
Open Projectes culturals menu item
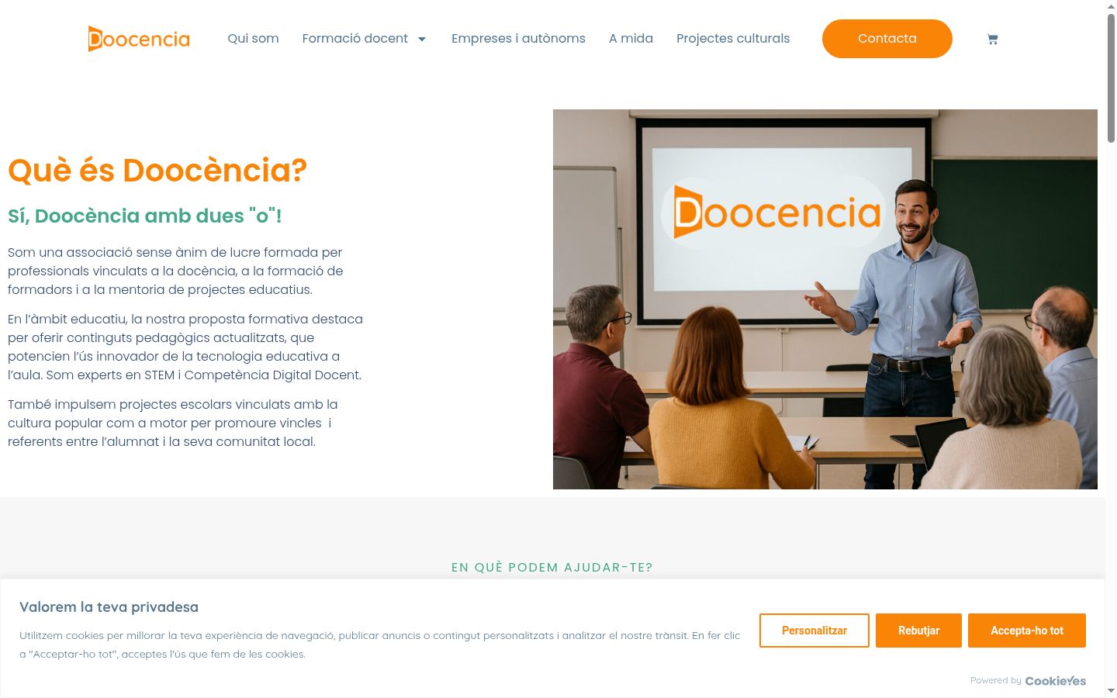[733, 39]
